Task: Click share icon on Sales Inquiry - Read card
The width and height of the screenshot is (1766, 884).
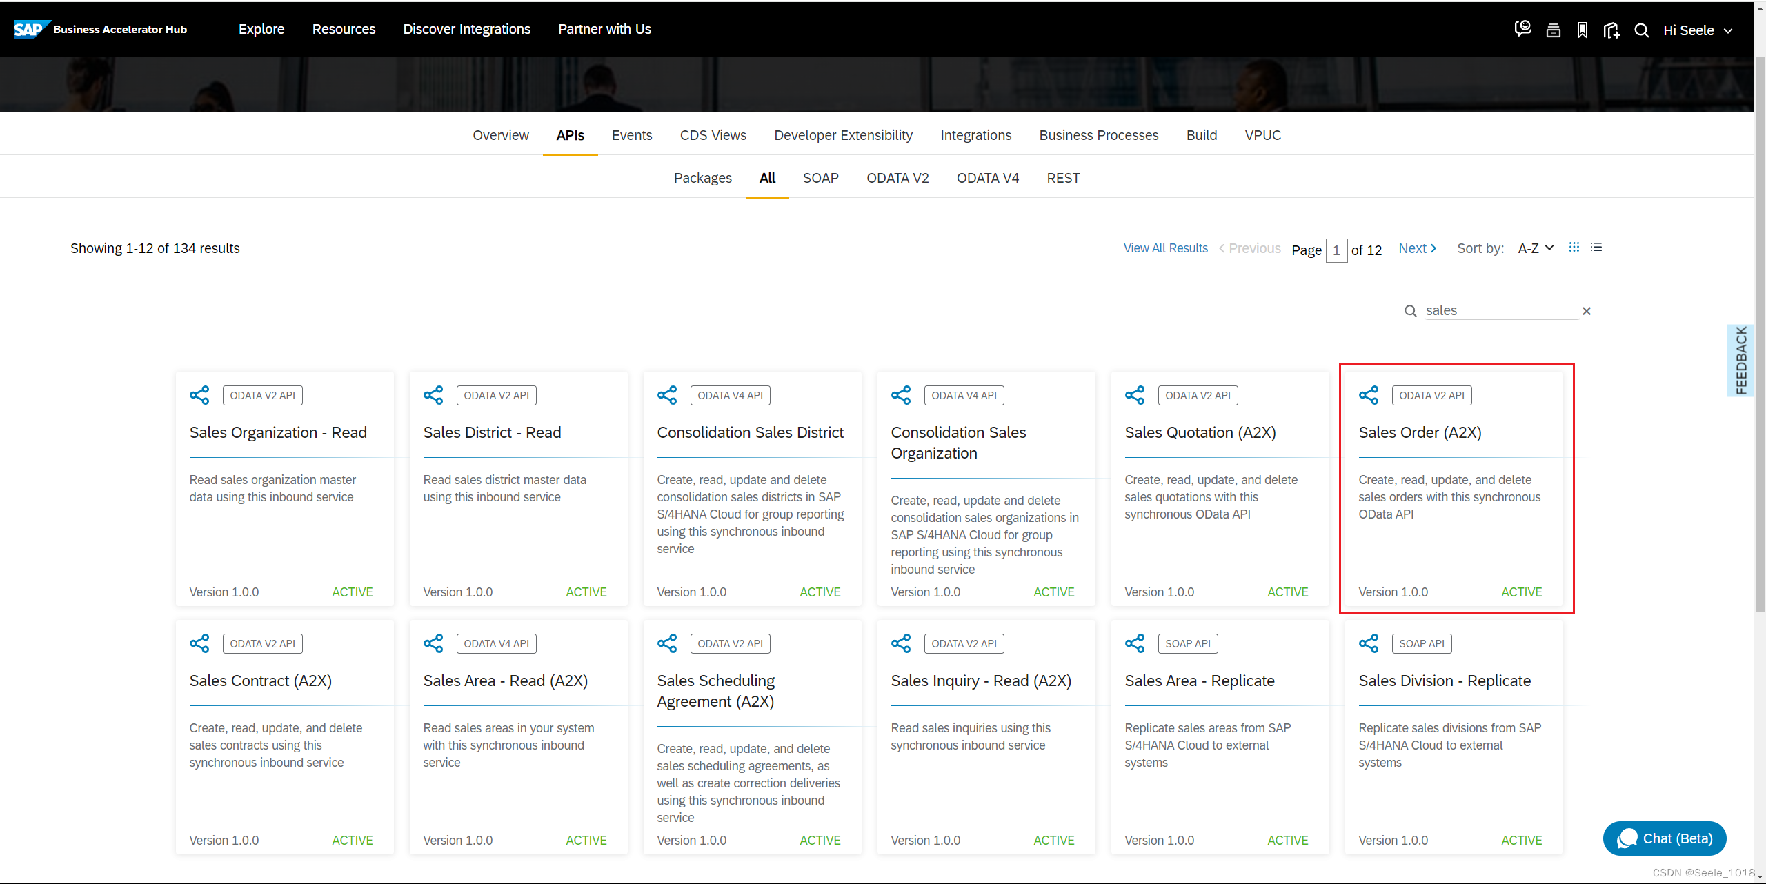Action: (x=901, y=643)
